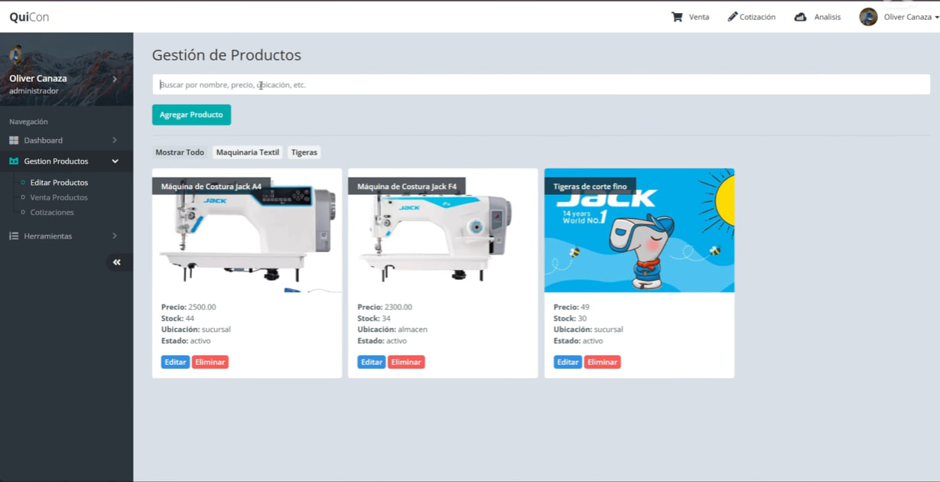The height and width of the screenshot is (482, 940).
Task: Select the Tigeras category filter
Action: point(304,151)
